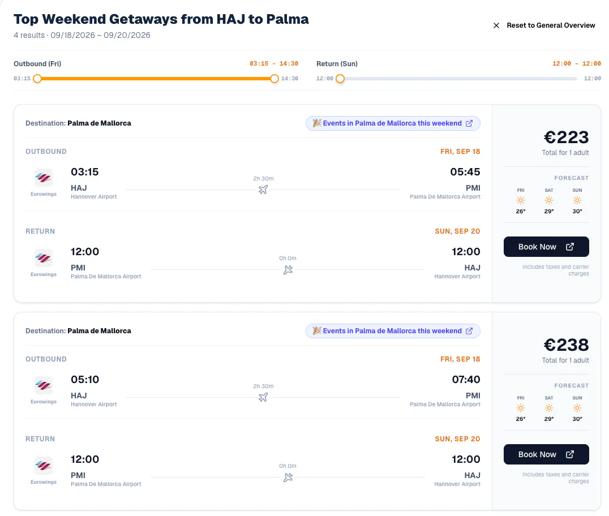Click the Eurowings logo on first card's return flight
Image resolution: width=609 pixels, height=516 pixels.
(x=44, y=258)
